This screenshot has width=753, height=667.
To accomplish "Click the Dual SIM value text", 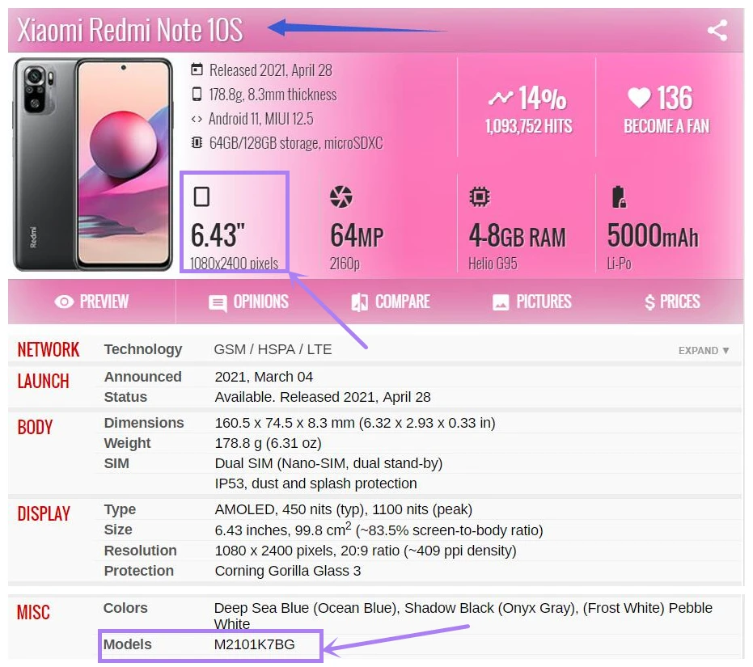I will coord(328,463).
